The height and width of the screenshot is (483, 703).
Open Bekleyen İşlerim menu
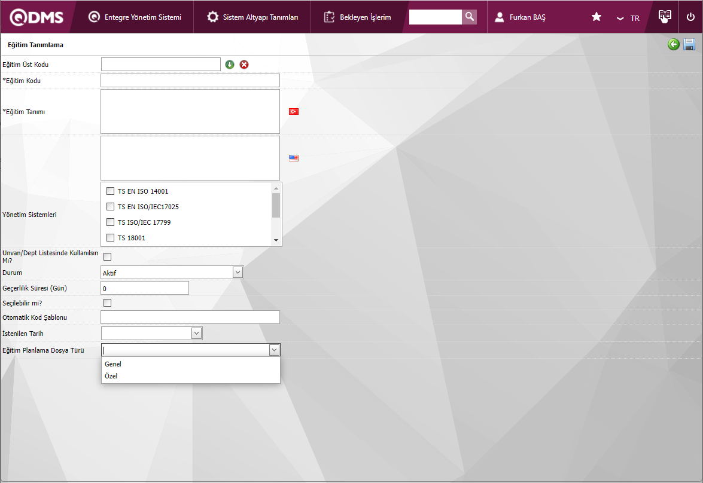coord(357,17)
